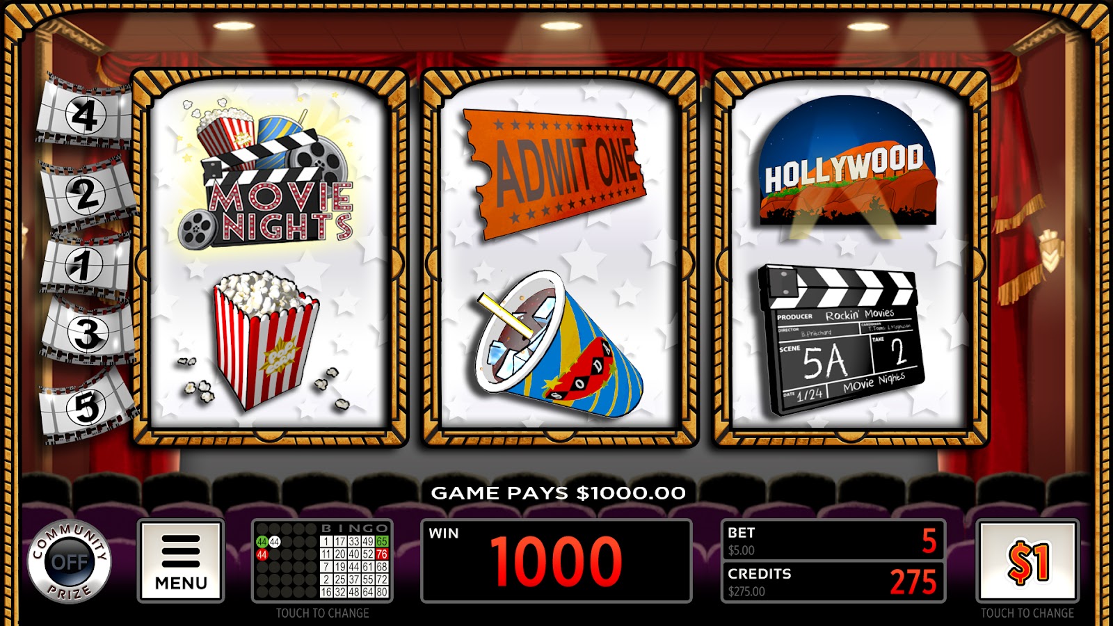Screen dimensions: 1113x626
Task: Change the $1 denomination button
Action: [x=1027, y=561]
